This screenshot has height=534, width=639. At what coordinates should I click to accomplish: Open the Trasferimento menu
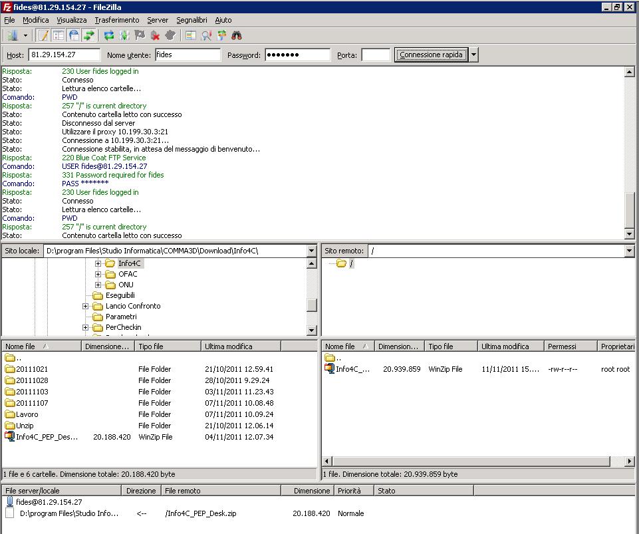pos(117,20)
